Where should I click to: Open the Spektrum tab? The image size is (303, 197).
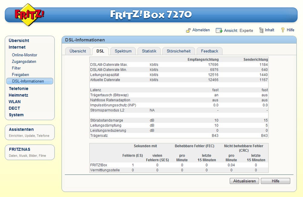(123, 51)
